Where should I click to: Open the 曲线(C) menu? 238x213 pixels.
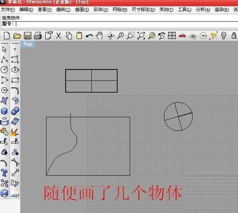coord(63,10)
